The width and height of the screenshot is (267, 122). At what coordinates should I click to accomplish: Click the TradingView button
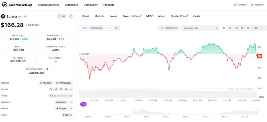tap(169, 28)
